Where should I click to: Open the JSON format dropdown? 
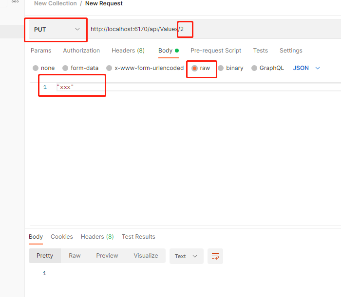click(306, 68)
